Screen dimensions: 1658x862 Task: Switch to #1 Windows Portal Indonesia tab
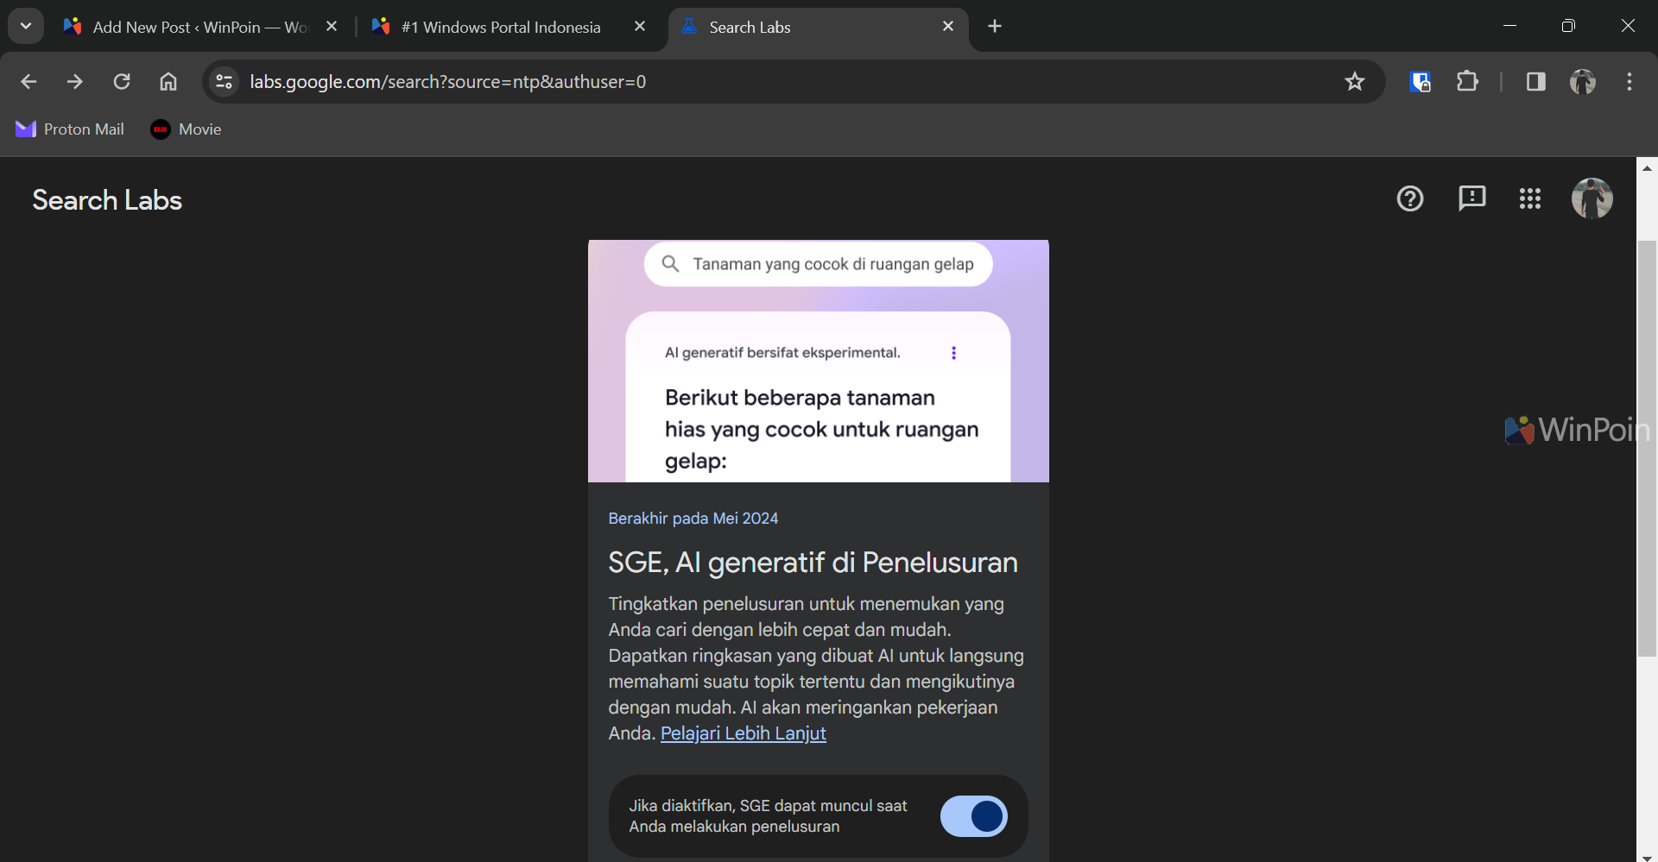pos(501,27)
